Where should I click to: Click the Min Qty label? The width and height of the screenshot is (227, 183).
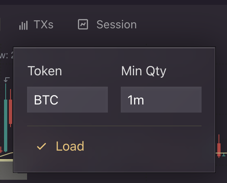[x=144, y=71]
